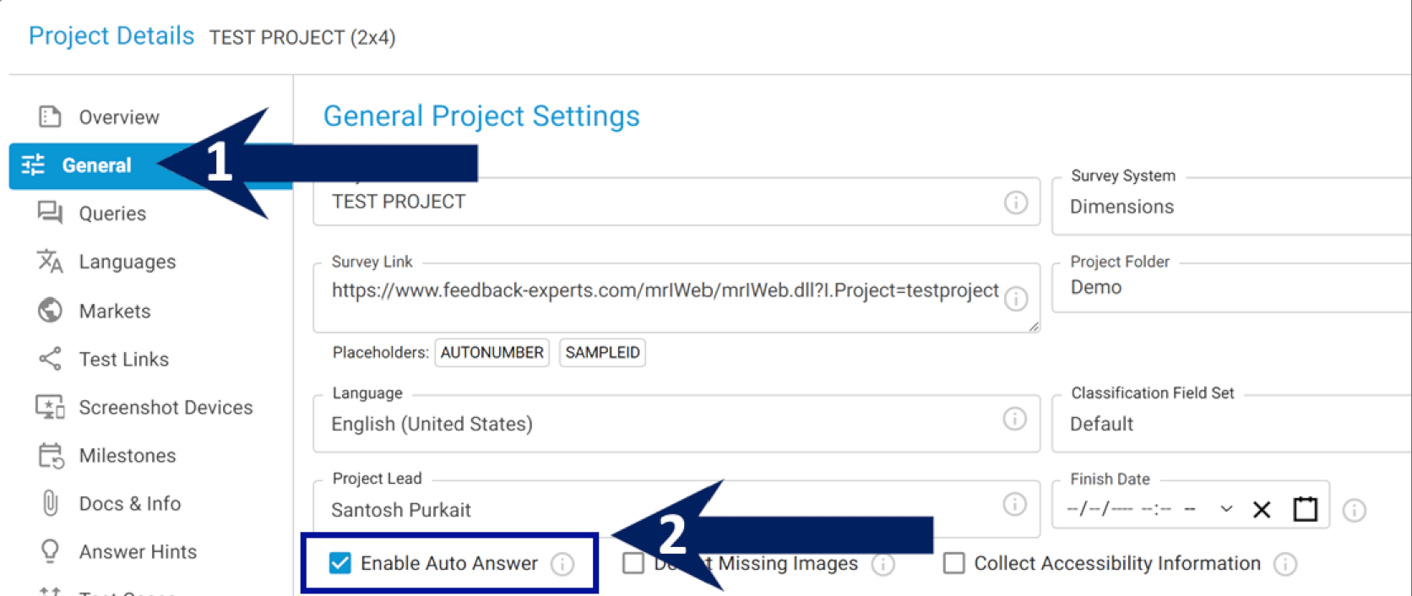Viewport: 1412px width, 596px height.
Task: Insert the AUTONUMBER placeholder
Action: [491, 353]
